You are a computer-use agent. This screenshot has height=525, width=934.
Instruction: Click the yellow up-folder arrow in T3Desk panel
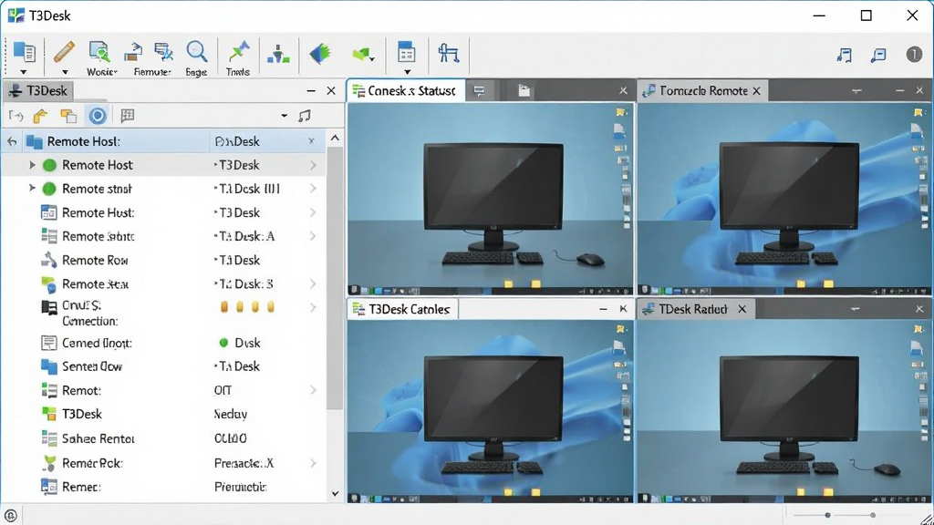(x=40, y=116)
